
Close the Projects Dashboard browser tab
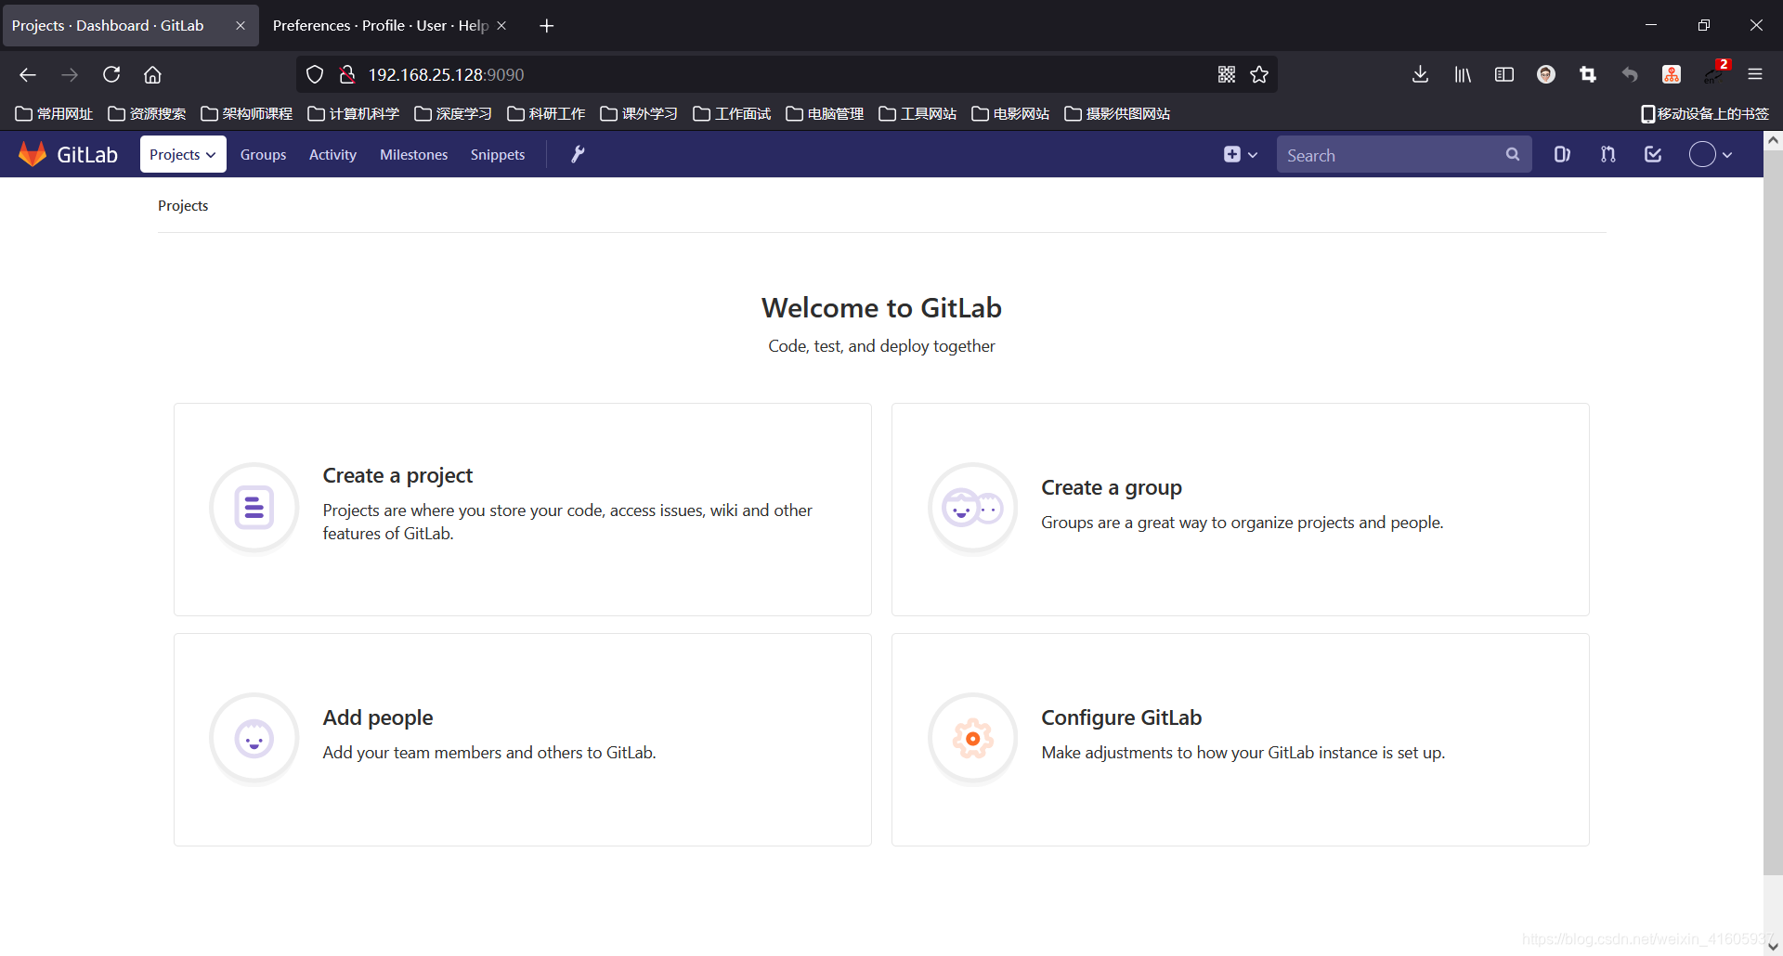241,25
